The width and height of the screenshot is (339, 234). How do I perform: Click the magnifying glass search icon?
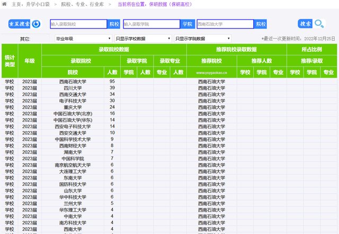tap(319, 24)
